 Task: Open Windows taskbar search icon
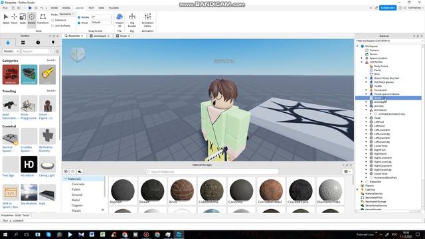point(16,234)
